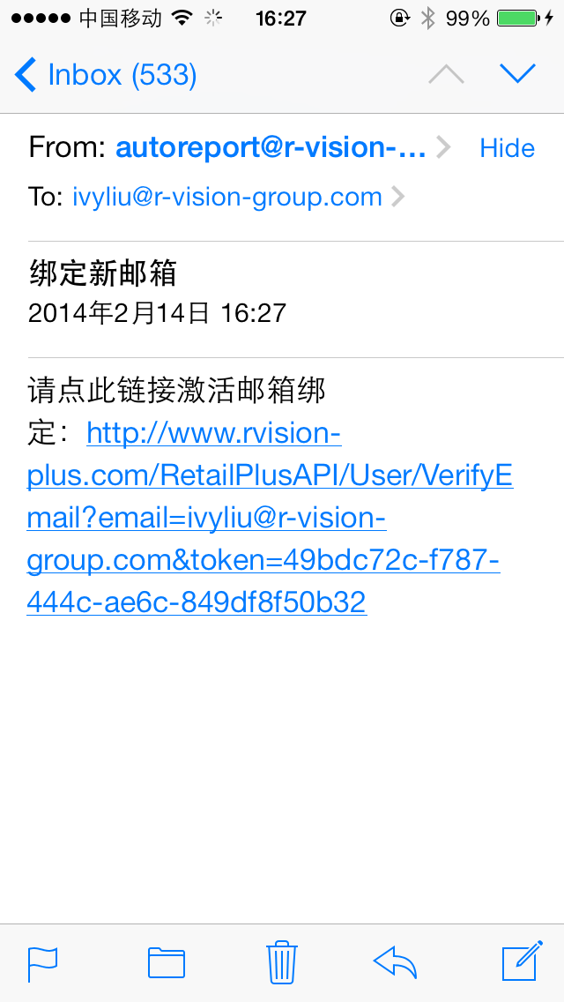Expand chevron next to sender address
The height and width of the screenshot is (1002, 564).
click(x=443, y=148)
